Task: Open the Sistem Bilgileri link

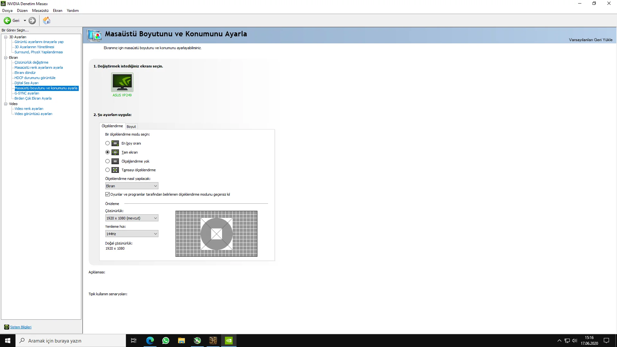Action: [x=21, y=327]
